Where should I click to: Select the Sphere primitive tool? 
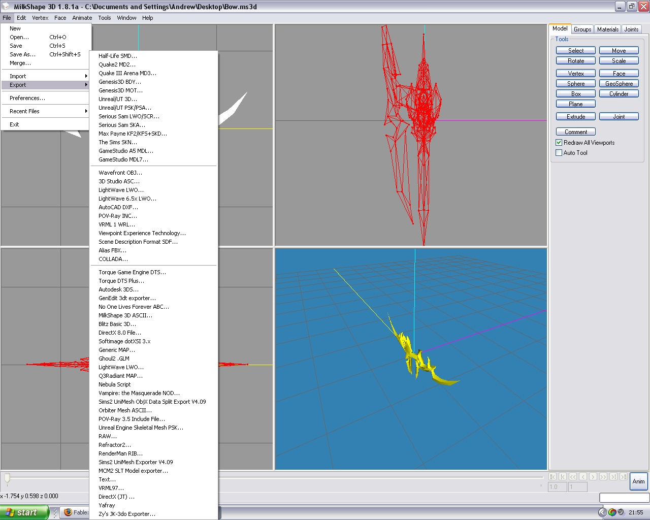point(575,84)
